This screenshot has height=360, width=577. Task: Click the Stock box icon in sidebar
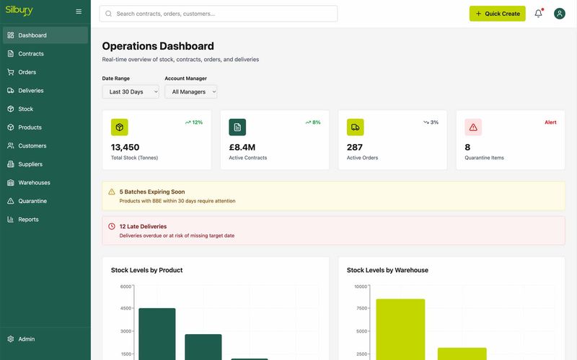pyautogui.click(x=11, y=109)
